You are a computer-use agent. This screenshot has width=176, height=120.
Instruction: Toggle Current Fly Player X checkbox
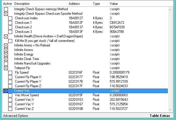(x=10, y=77)
